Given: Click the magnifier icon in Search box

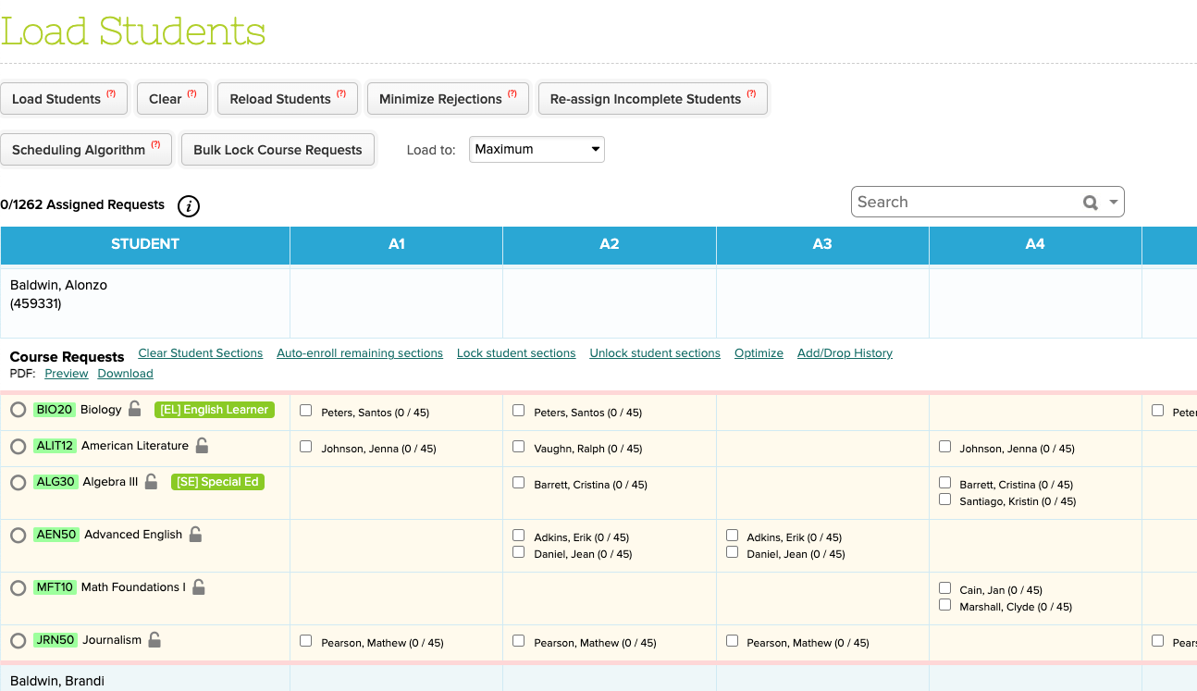Looking at the screenshot, I should [x=1091, y=203].
